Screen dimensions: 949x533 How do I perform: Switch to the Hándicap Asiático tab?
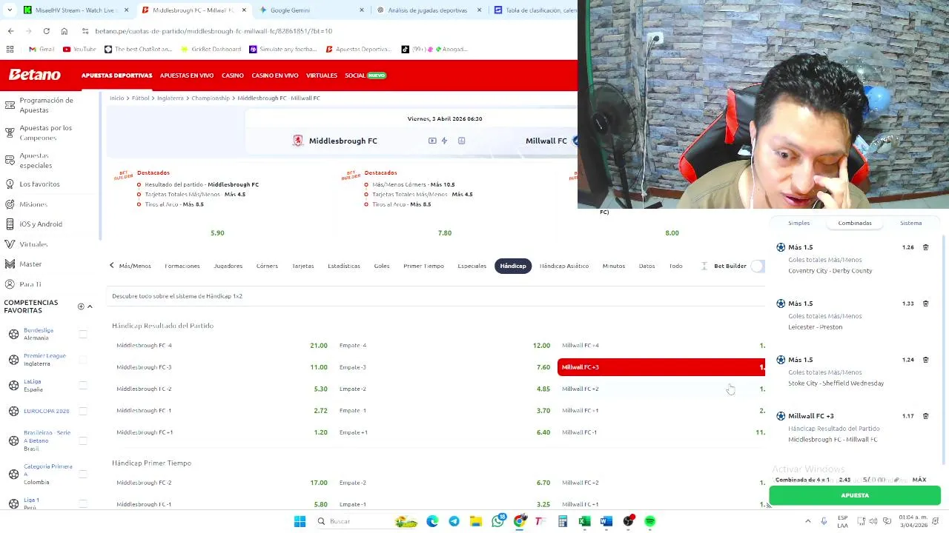pyautogui.click(x=564, y=266)
